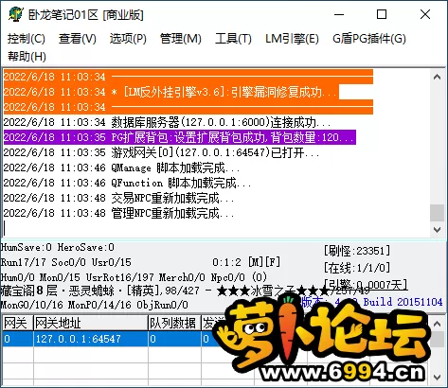Click the Build 20151104 version text
Screen dimensions: 448x388
(403, 302)
